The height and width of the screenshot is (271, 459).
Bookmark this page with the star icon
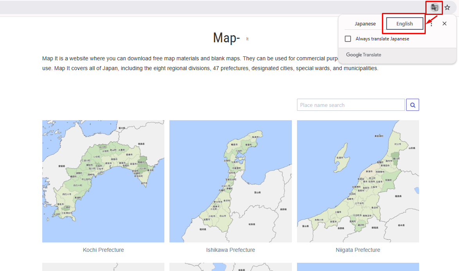click(x=447, y=7)
